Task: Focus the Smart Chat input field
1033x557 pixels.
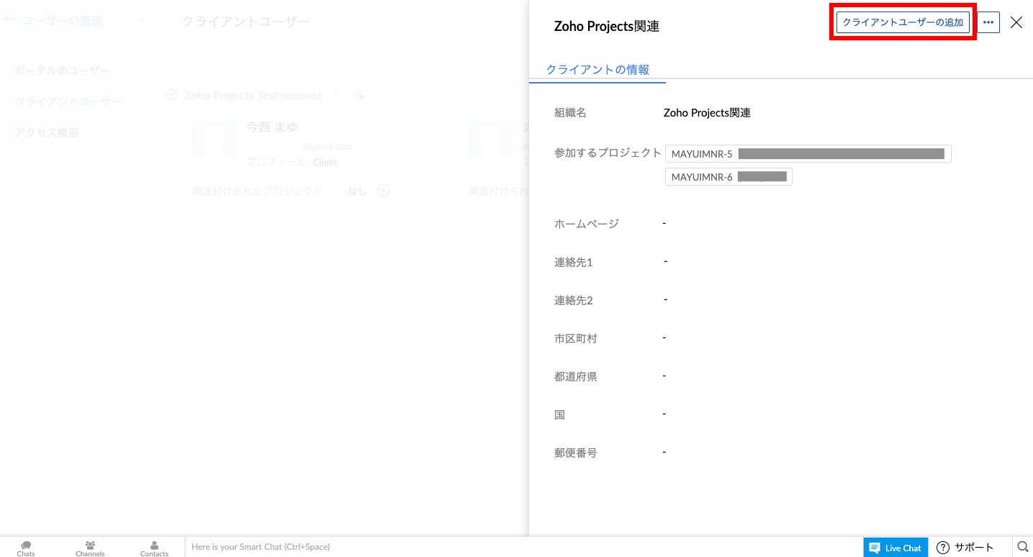Action: [523, 547]
